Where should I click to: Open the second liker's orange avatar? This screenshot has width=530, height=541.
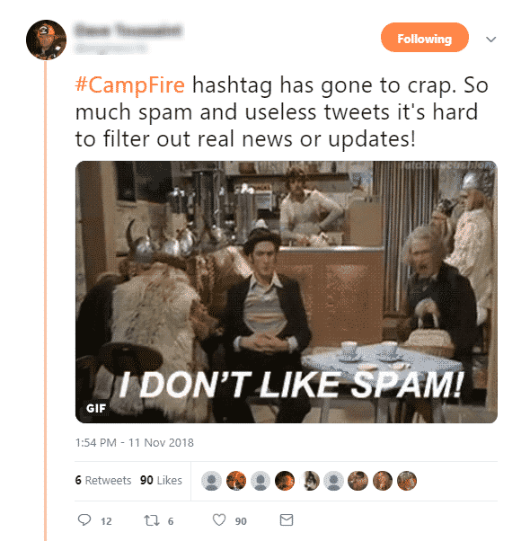point(236,480)
